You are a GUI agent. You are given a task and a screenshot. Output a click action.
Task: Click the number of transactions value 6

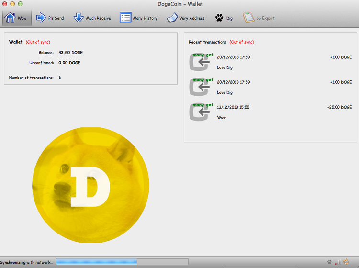click(x=60, y=78)
